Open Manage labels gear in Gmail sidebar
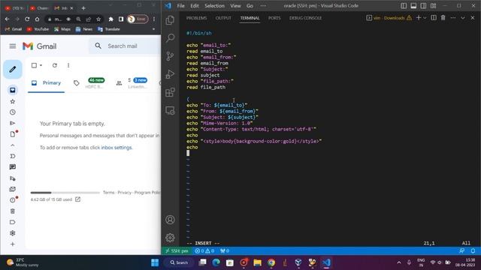The width and height of the screenshot is (481, 270). [13, 233]
